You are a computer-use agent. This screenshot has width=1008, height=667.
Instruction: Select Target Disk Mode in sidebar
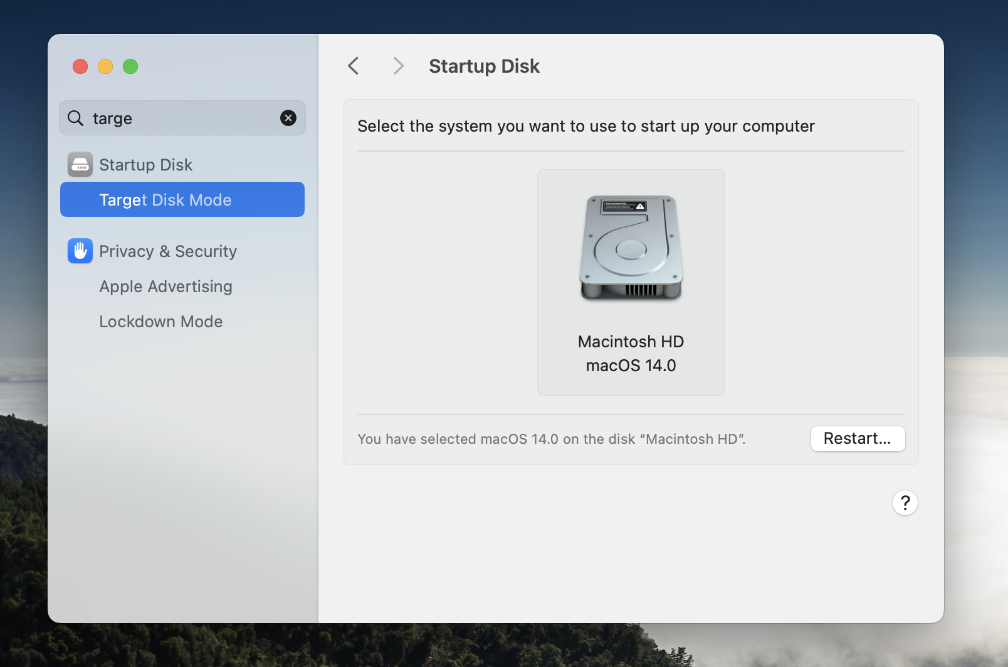[x=182, y=199]
